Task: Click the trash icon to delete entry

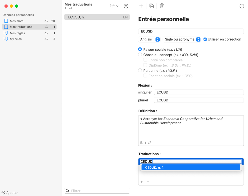Action: tap(162, 6)
